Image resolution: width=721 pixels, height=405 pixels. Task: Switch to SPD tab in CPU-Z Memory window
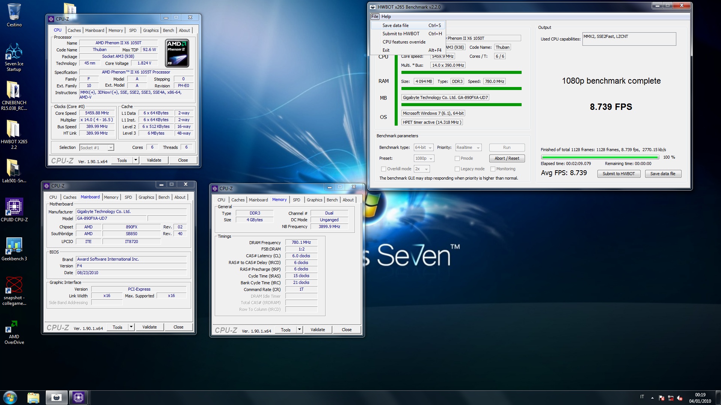pos(296,200)
